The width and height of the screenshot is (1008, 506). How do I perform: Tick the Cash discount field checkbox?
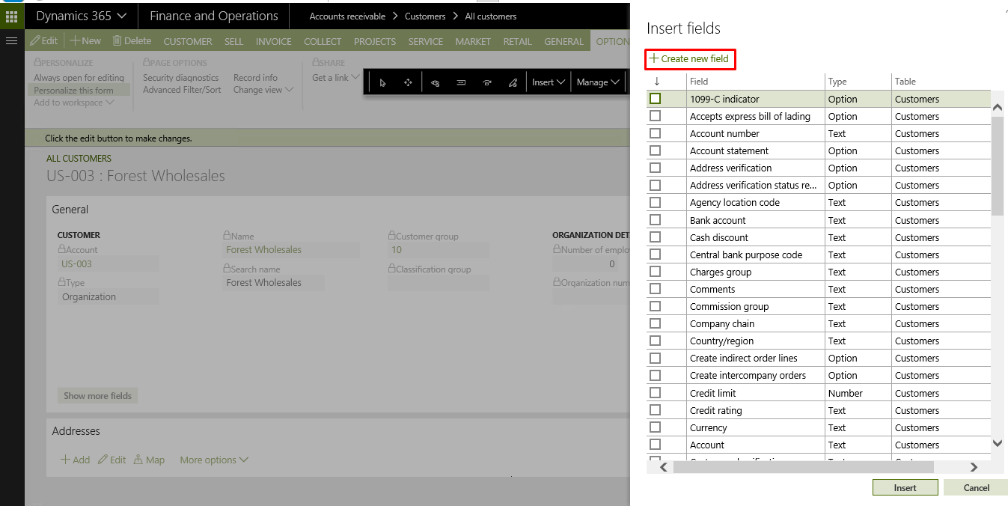click(656, 237)
